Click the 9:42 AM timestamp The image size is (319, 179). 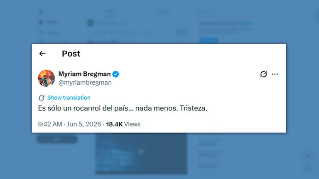tap(50, 124)
